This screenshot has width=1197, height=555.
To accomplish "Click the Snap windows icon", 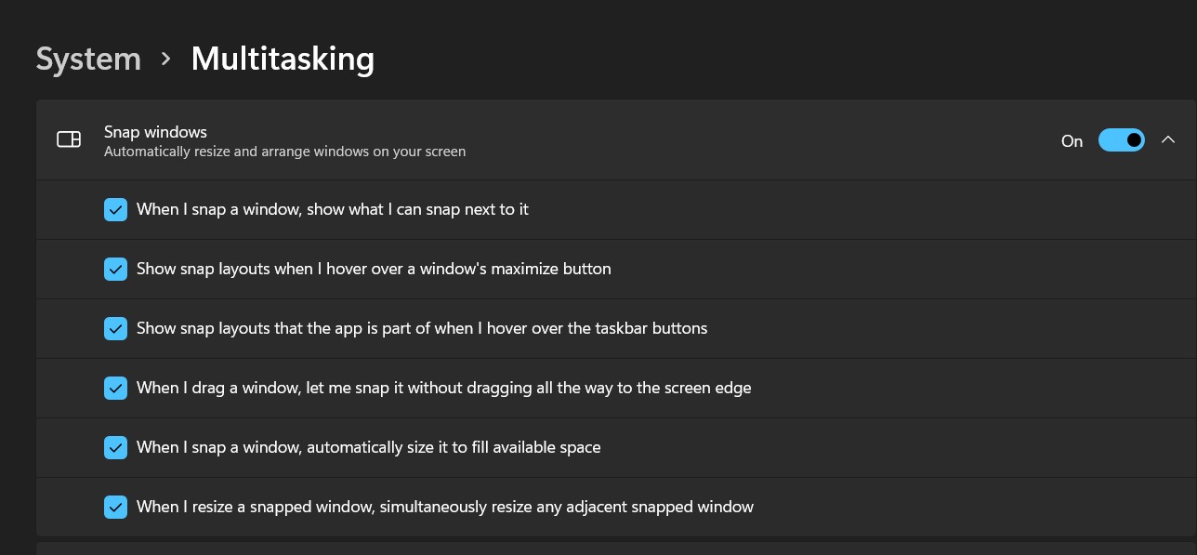I will [69, 139].
